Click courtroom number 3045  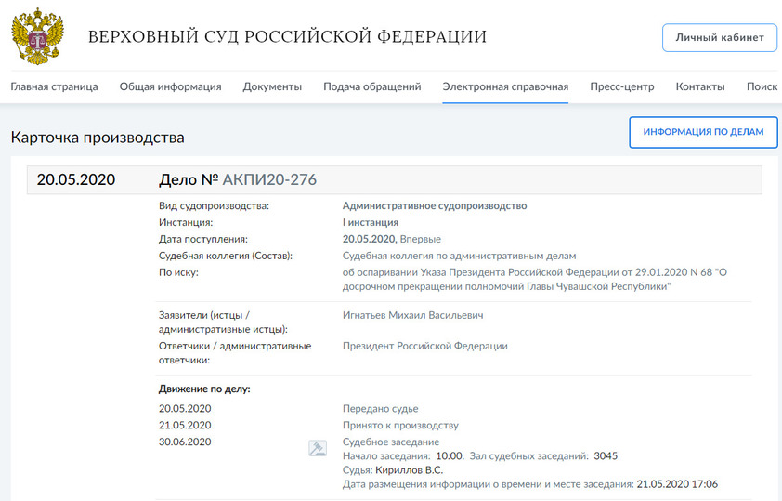point(606,456)
